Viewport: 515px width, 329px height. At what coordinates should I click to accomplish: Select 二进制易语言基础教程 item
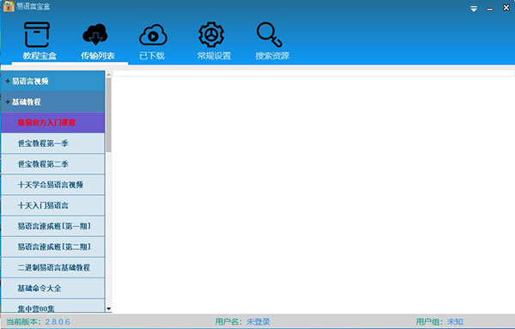click(x=53, y=267)
